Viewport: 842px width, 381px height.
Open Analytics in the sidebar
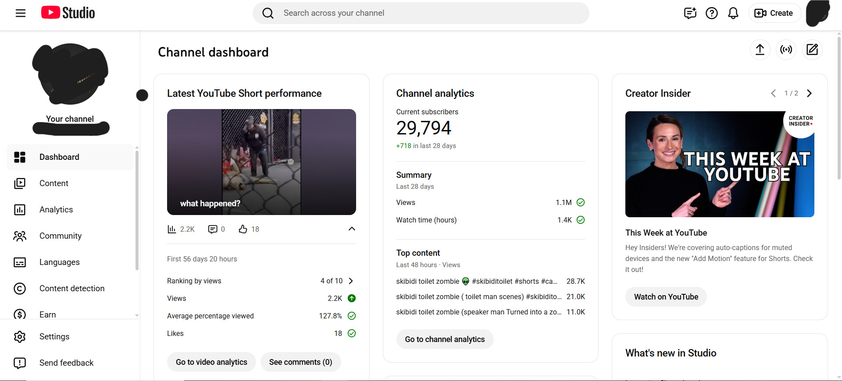click(56, 210)
